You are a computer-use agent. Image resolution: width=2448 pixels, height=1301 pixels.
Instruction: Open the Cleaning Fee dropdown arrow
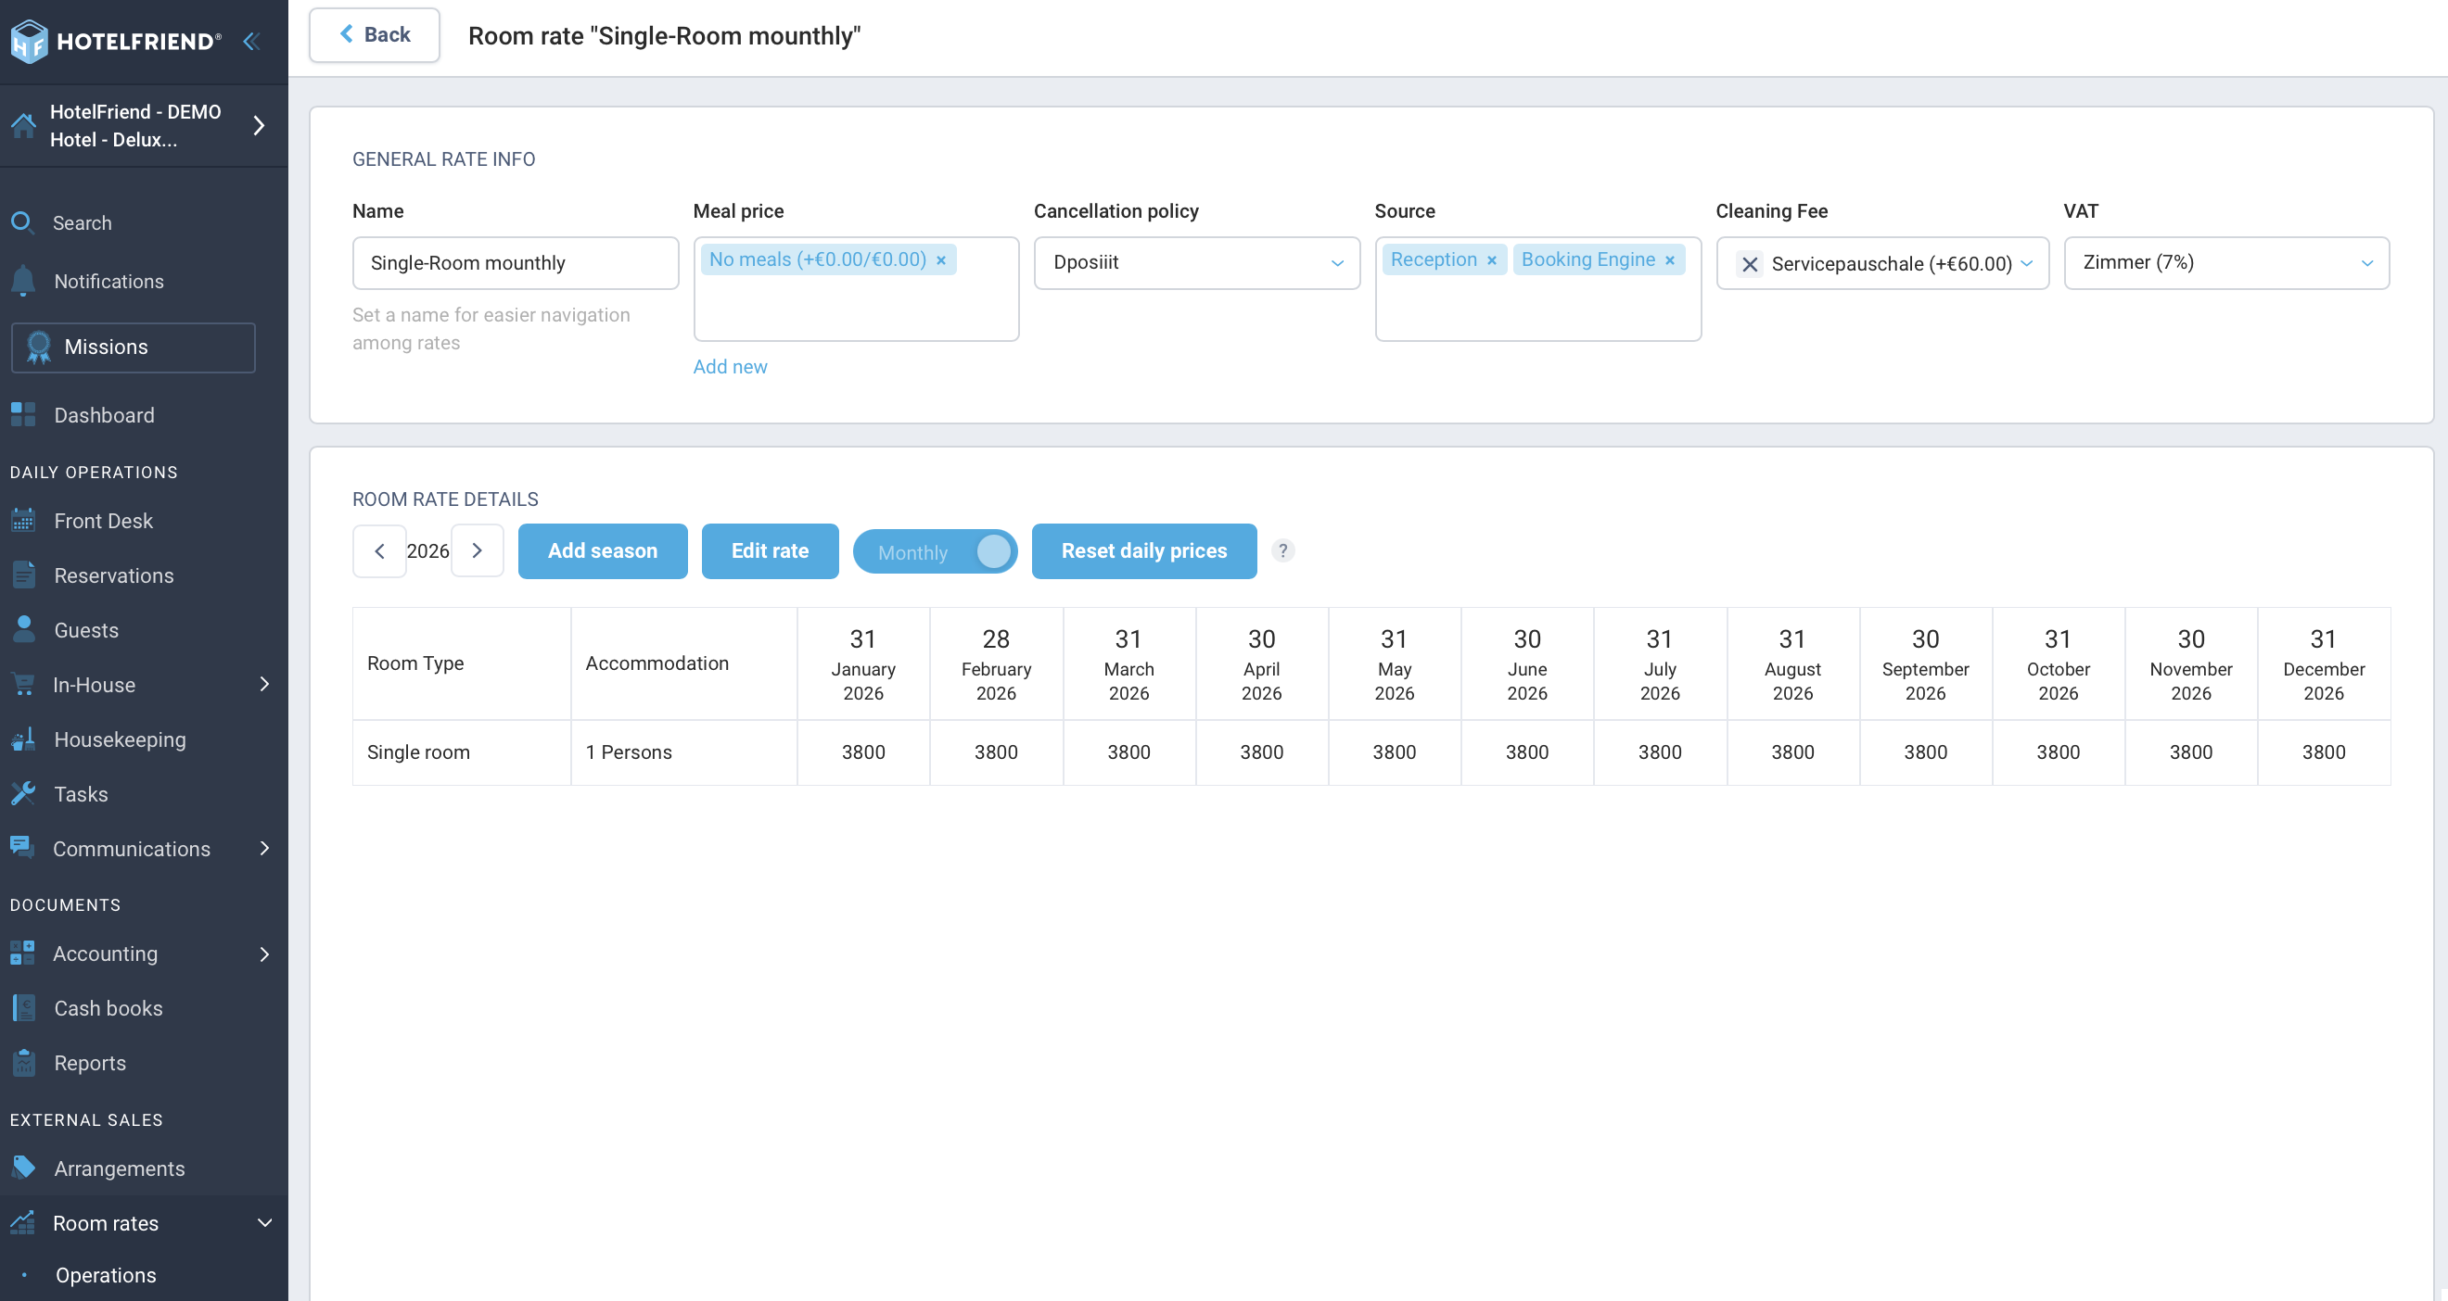(x=2027, y=264)
